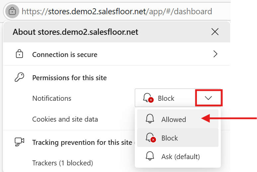Image resolution: width=257 pixels, height=172 pixels.
Task: Choose Ask (default) for notifications
Action: 180,156
